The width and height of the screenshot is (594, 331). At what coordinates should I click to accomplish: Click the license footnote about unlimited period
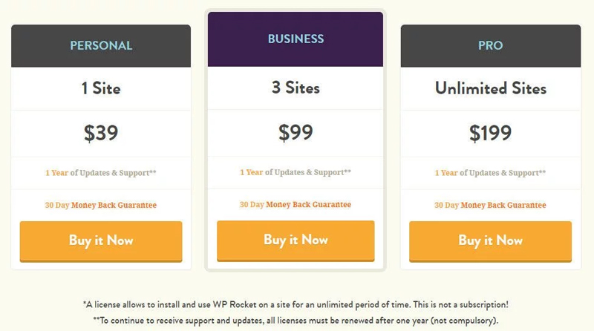[296, 304]
